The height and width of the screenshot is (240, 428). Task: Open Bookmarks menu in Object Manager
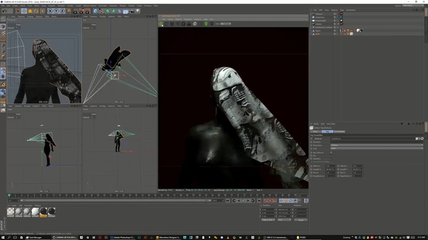point(351,10)
